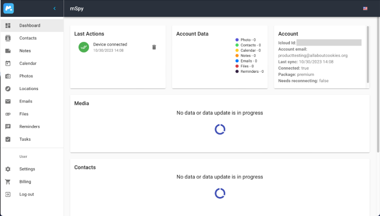380x216 pixels.
Task: Click the Photo legend color dot
Action: 237,40
